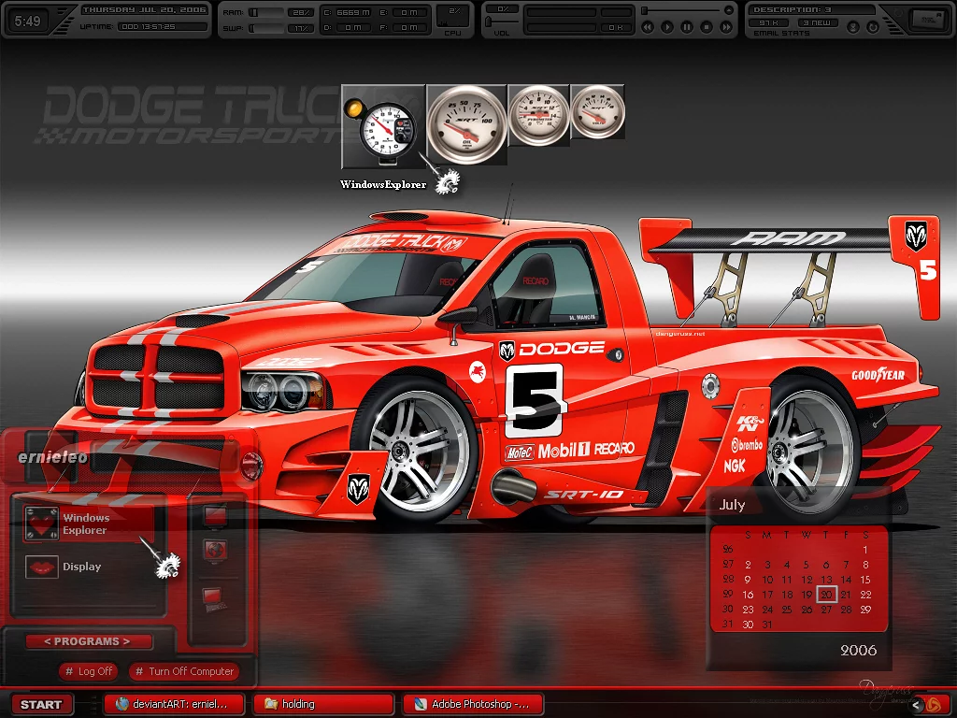Screen dimensions: 957x718
Task: Open the globe network icon in start panel
Action: pos(216,551)
